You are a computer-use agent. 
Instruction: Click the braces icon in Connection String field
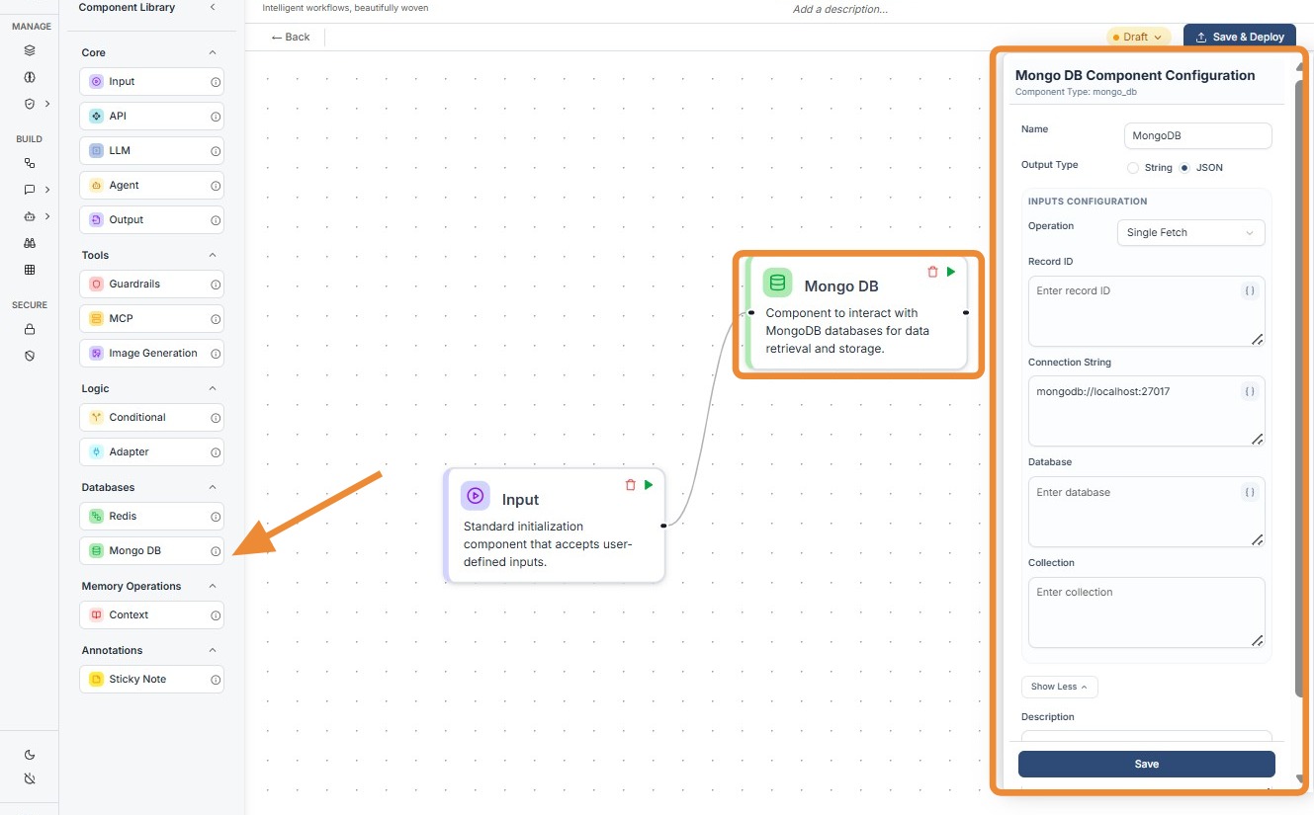point(1250,392)
